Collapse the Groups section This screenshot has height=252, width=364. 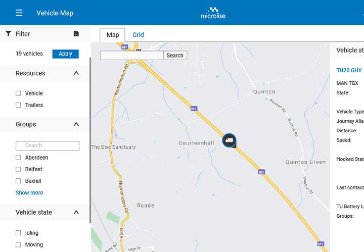(x=76, y=124)
